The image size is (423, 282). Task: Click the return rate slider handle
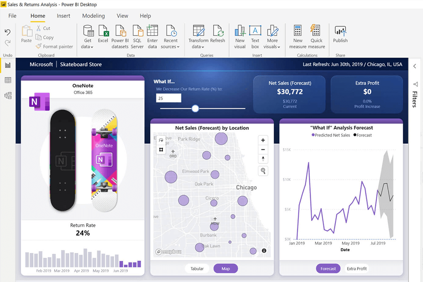coord(195,108)
